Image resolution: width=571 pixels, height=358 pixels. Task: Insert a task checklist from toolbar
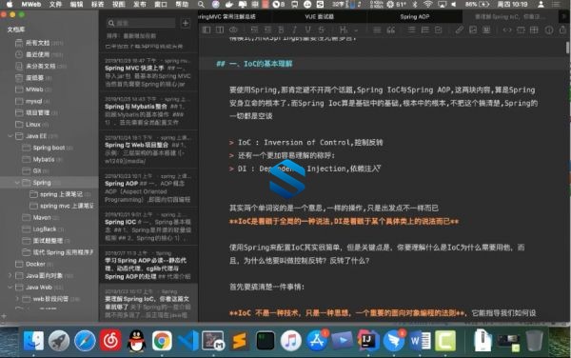coord(438,30)
